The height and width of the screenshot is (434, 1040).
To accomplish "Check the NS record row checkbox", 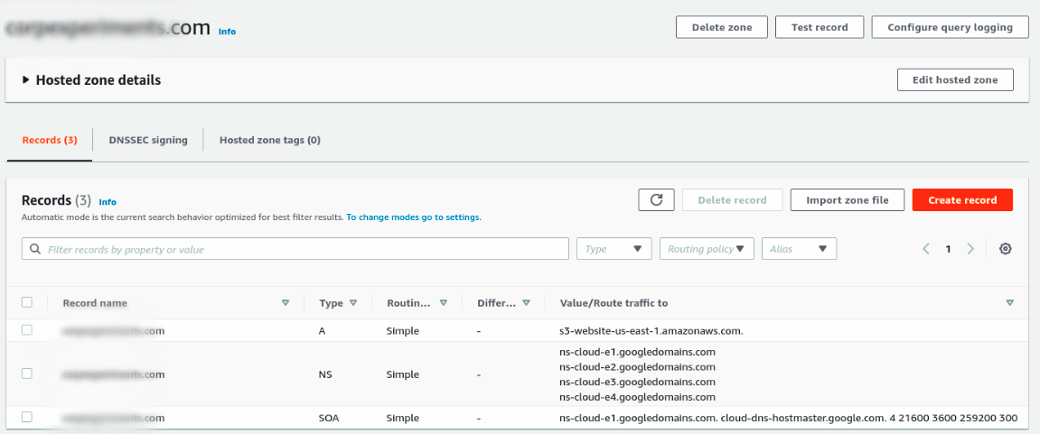I will (x=27, y=374).
